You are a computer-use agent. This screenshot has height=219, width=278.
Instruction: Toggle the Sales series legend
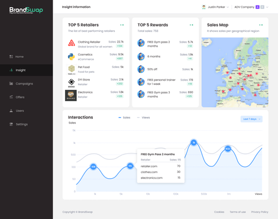point(124,118)
